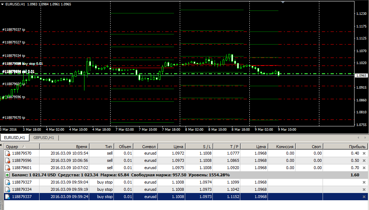Delete pending order 118879337 using its X
The height and width of the screenshot is (210, 369).
coord(364,197)
